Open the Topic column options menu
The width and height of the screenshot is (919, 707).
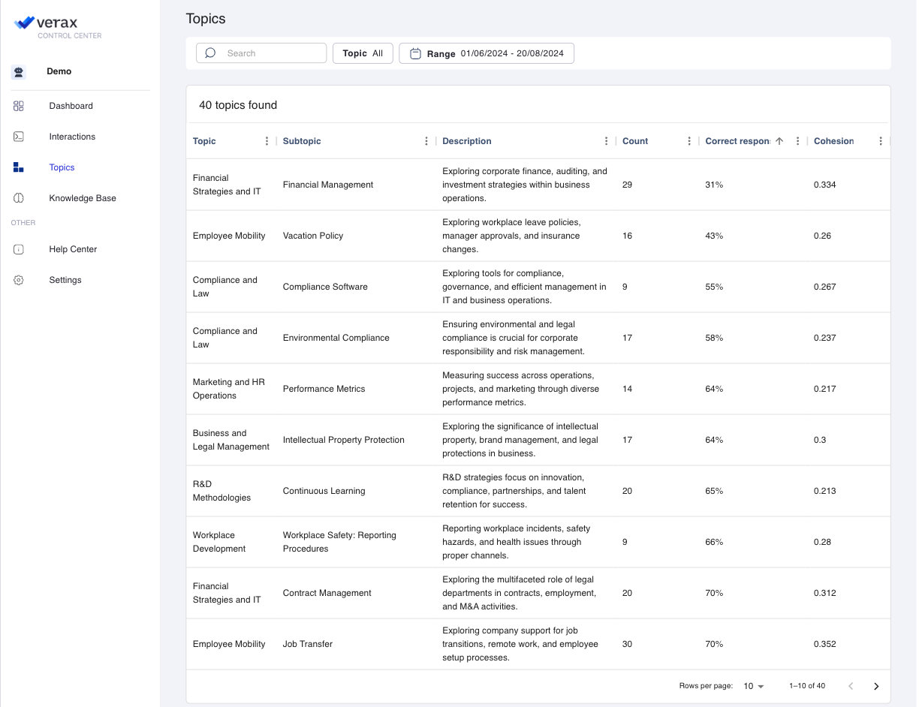[x=267, y=141]
